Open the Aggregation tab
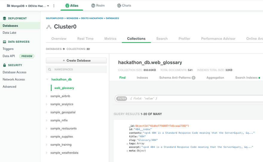263x162 pixels. coord(215,78)
